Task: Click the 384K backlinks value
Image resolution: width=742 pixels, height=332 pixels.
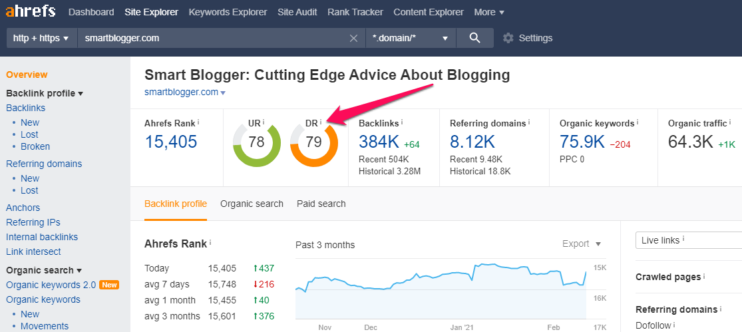Action: click(378, 142)
